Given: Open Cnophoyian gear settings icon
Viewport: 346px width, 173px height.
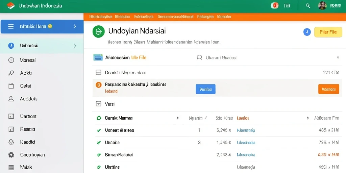Looking at the screenshot, I should click(x=11, y=155).
